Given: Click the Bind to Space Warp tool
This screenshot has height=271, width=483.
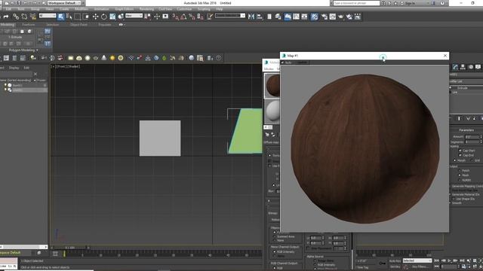Looking at the screenshot, I should pos(32,17).
